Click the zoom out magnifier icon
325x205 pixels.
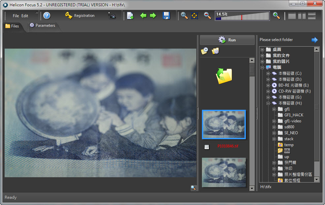click(207, 16)
